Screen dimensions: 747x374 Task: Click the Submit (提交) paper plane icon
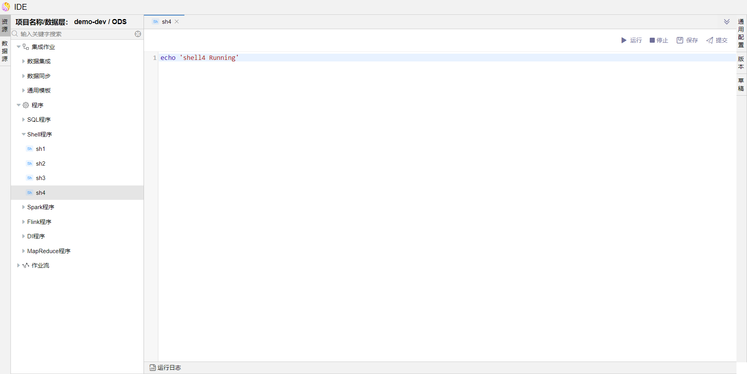point(710,40)
